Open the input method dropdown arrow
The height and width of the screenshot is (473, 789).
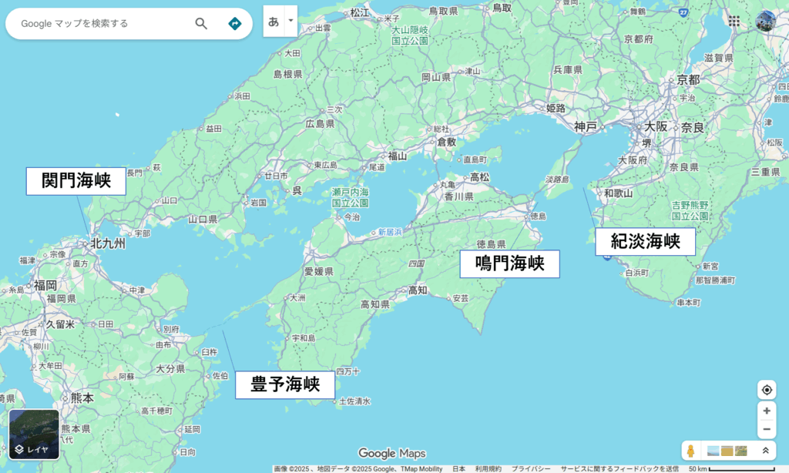click(290, 22)
